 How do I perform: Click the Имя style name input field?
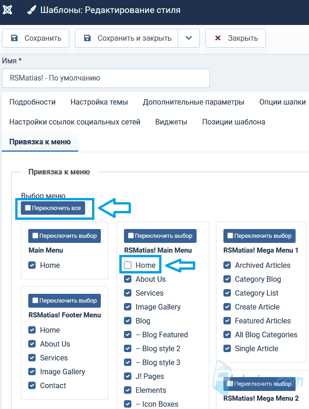106,78
